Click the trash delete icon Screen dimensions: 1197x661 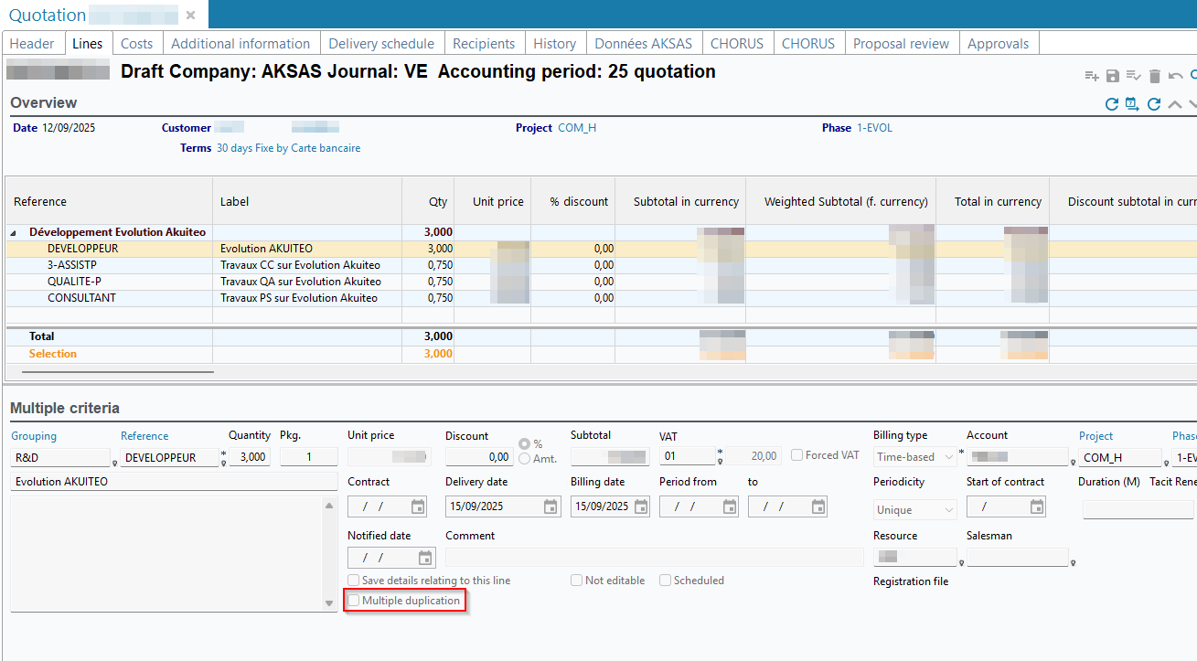click(1155, 76)
